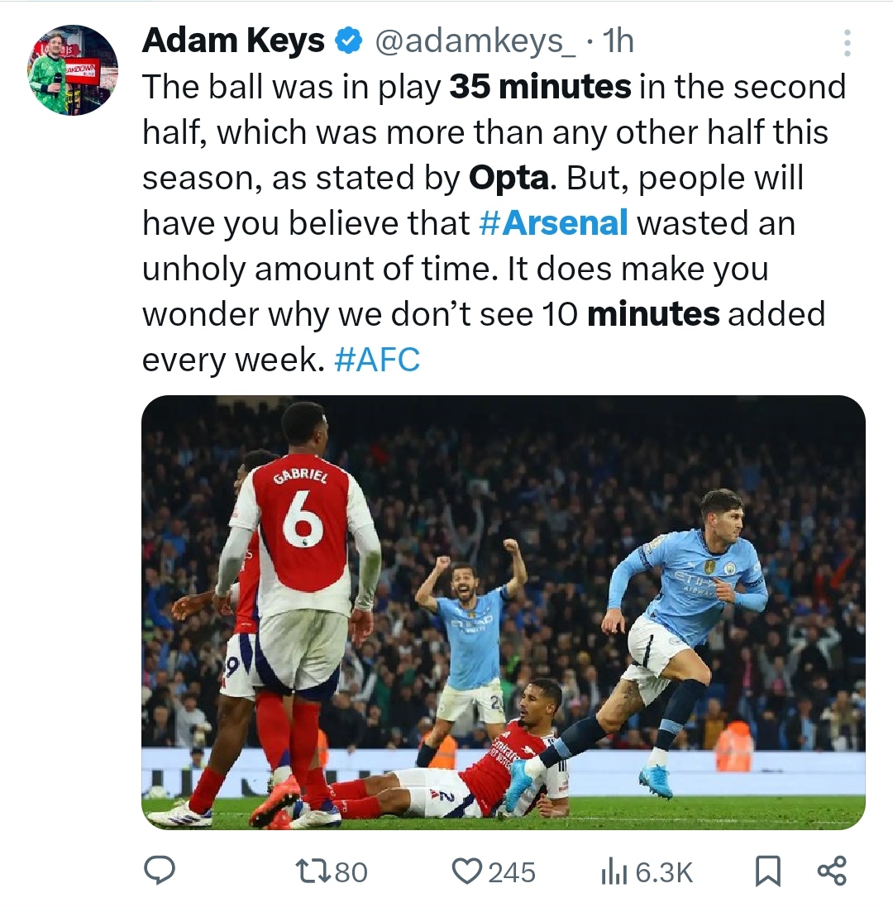Like the tweet with the heart icon

468,871
